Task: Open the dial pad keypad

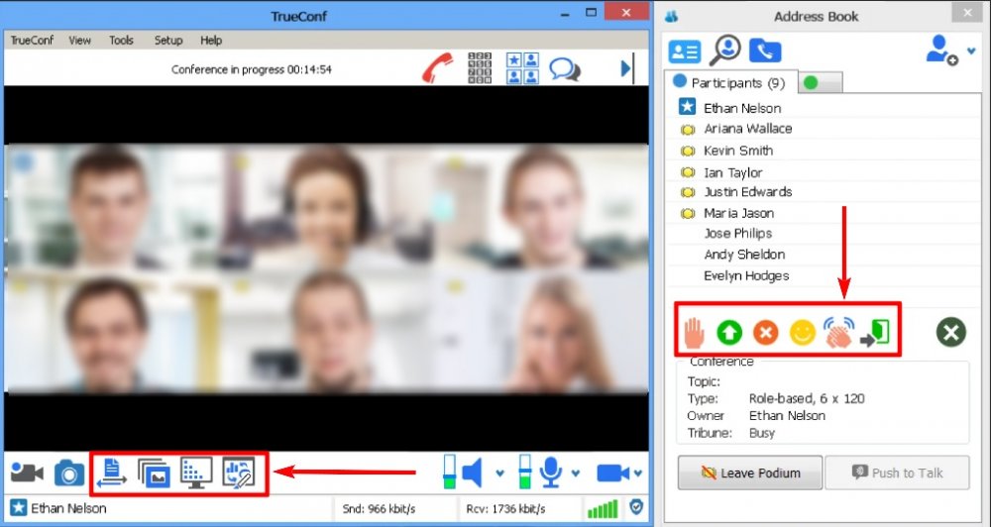Action: pyautogui.click(x=481, y=68)
